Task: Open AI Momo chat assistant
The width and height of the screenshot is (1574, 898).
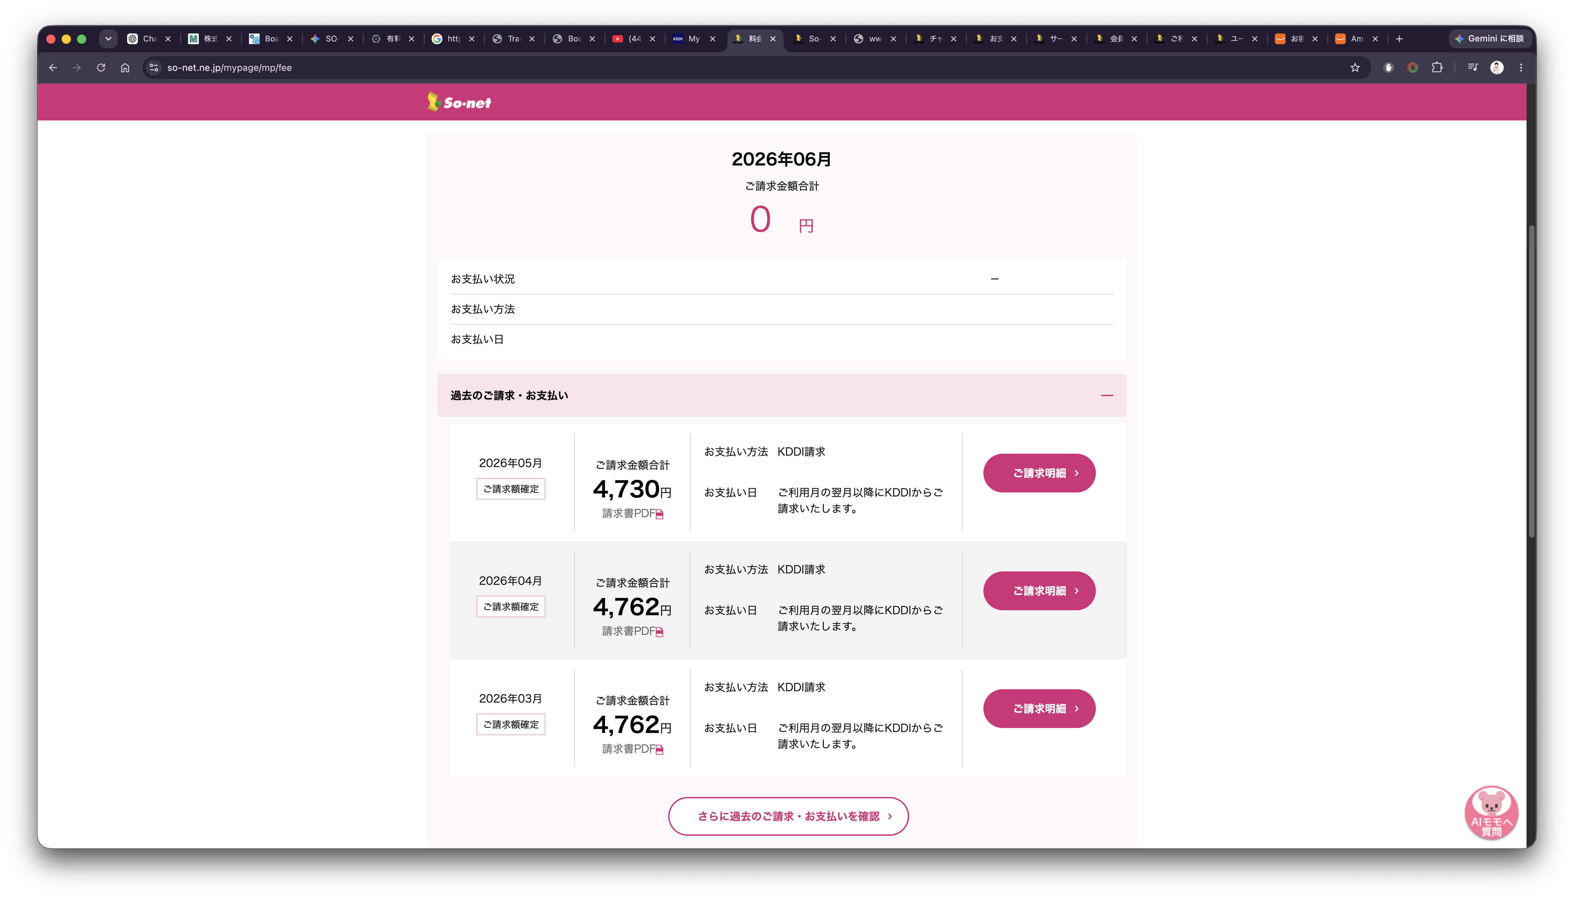Action: pyautogui.click(x=1491, y=813)
